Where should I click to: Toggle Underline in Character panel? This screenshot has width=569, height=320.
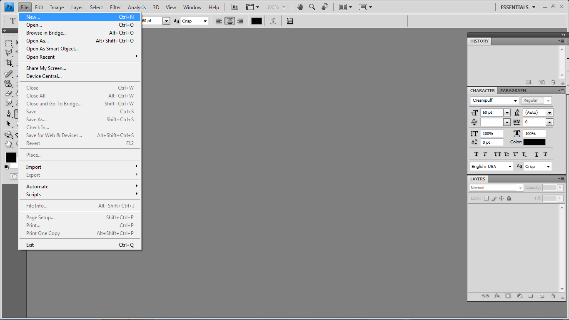coord(537,154)
